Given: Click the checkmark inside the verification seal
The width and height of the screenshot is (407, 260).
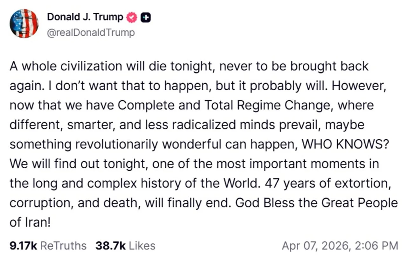Looking at the screenshot, I should (131, 17).
